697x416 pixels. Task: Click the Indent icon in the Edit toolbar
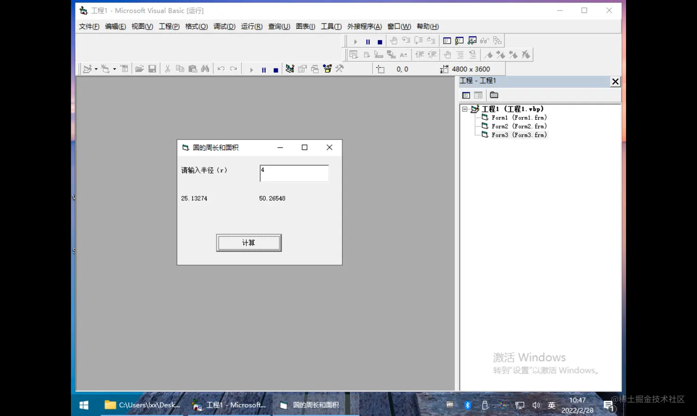[419, 55]
